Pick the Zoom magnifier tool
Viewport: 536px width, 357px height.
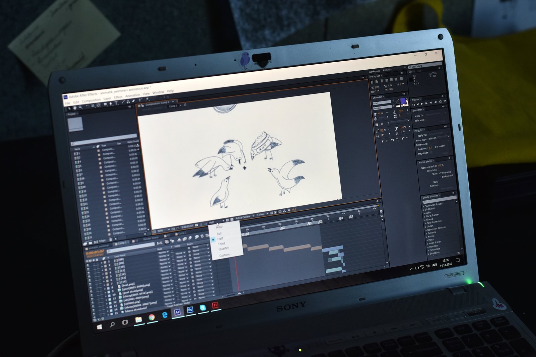point(80,107)
